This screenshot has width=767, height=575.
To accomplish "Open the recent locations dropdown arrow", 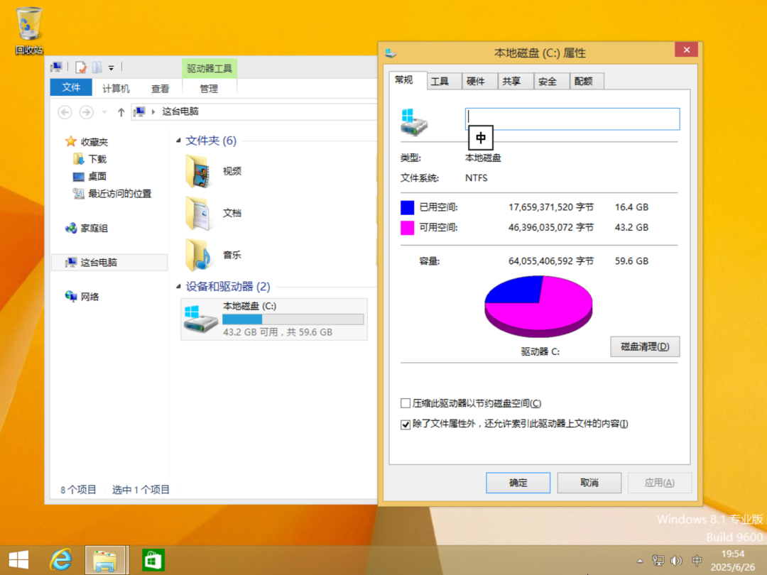I will coord(104,112).
